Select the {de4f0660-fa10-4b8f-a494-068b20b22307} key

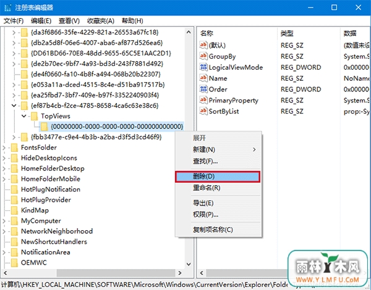[96, 75]
